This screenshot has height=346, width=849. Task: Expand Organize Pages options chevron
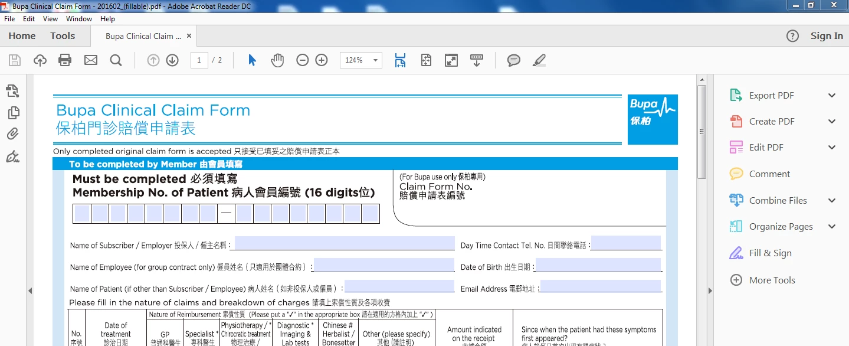832,227
